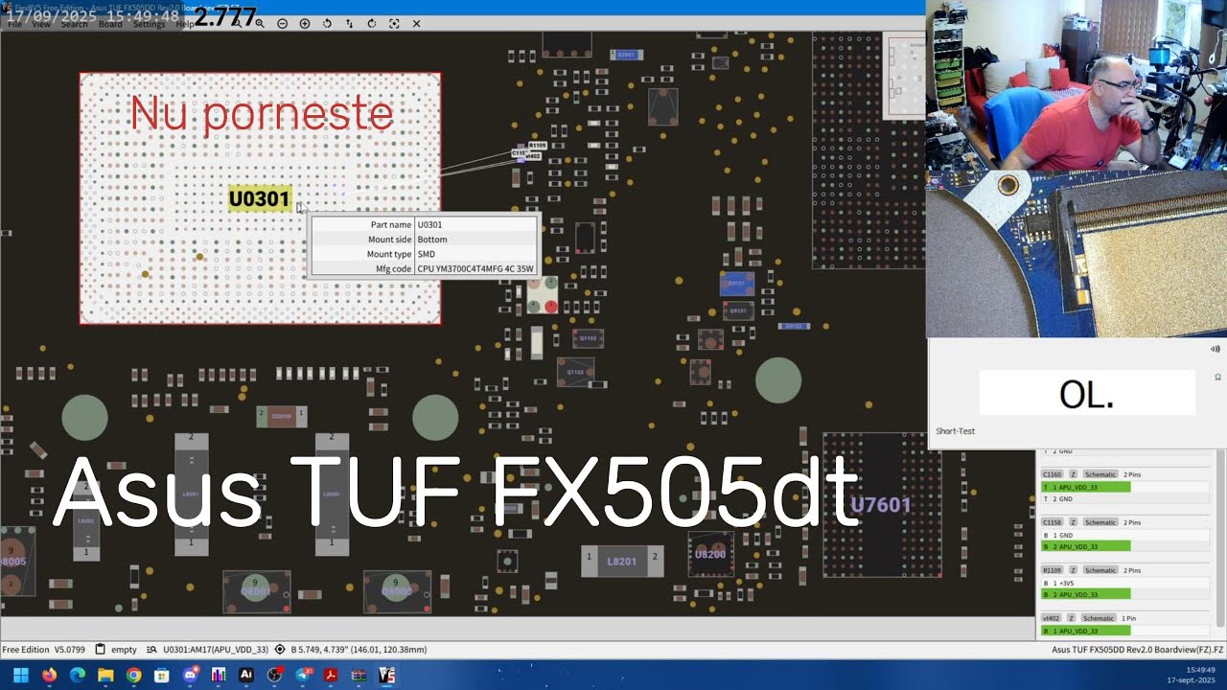
Task: Click the speaker icon in Short-Test panel
Action: coord(1215,349)
